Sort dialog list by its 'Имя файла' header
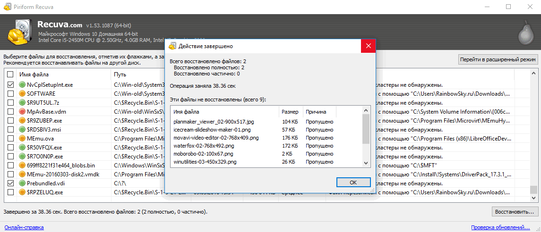Viewport: 541px width, 232px height. tap(224, 112)
